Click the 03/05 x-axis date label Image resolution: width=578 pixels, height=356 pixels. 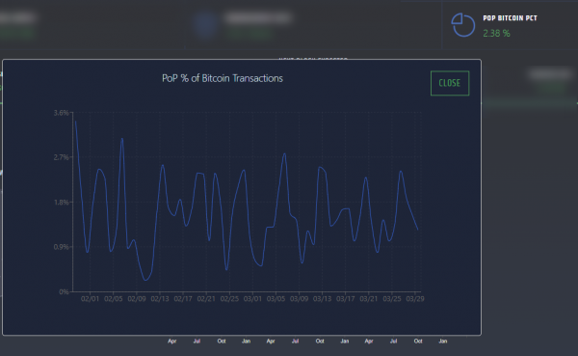[276, 299]
